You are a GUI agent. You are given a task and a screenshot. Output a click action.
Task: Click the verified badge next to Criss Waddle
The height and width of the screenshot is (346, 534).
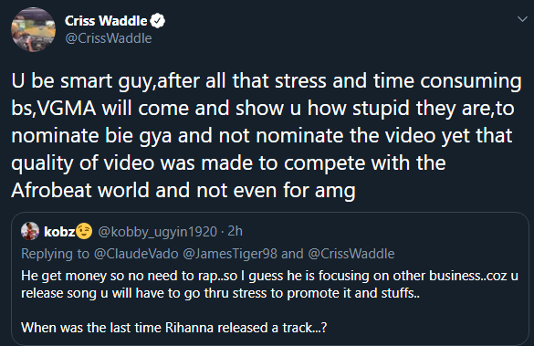(x=158, y=21)
